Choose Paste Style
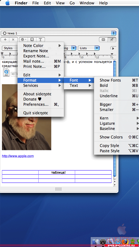139x247 pixels. pos(117,151)
